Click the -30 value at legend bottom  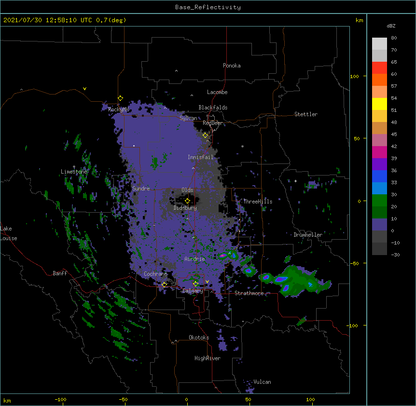coord(395,255)
